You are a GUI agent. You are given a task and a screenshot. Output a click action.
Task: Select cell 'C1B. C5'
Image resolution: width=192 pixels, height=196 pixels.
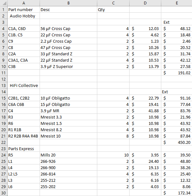pyautogui.click(x=23, y=35)
